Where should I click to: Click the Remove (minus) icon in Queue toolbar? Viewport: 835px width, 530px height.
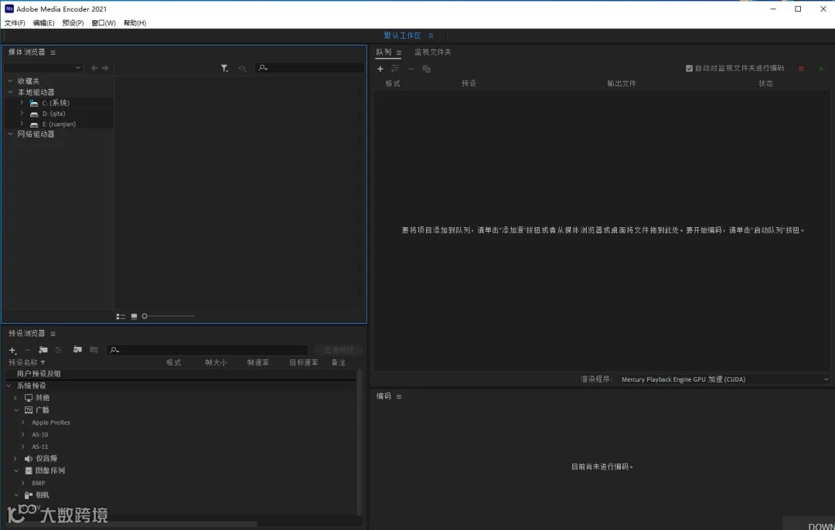tap(411, 69)
